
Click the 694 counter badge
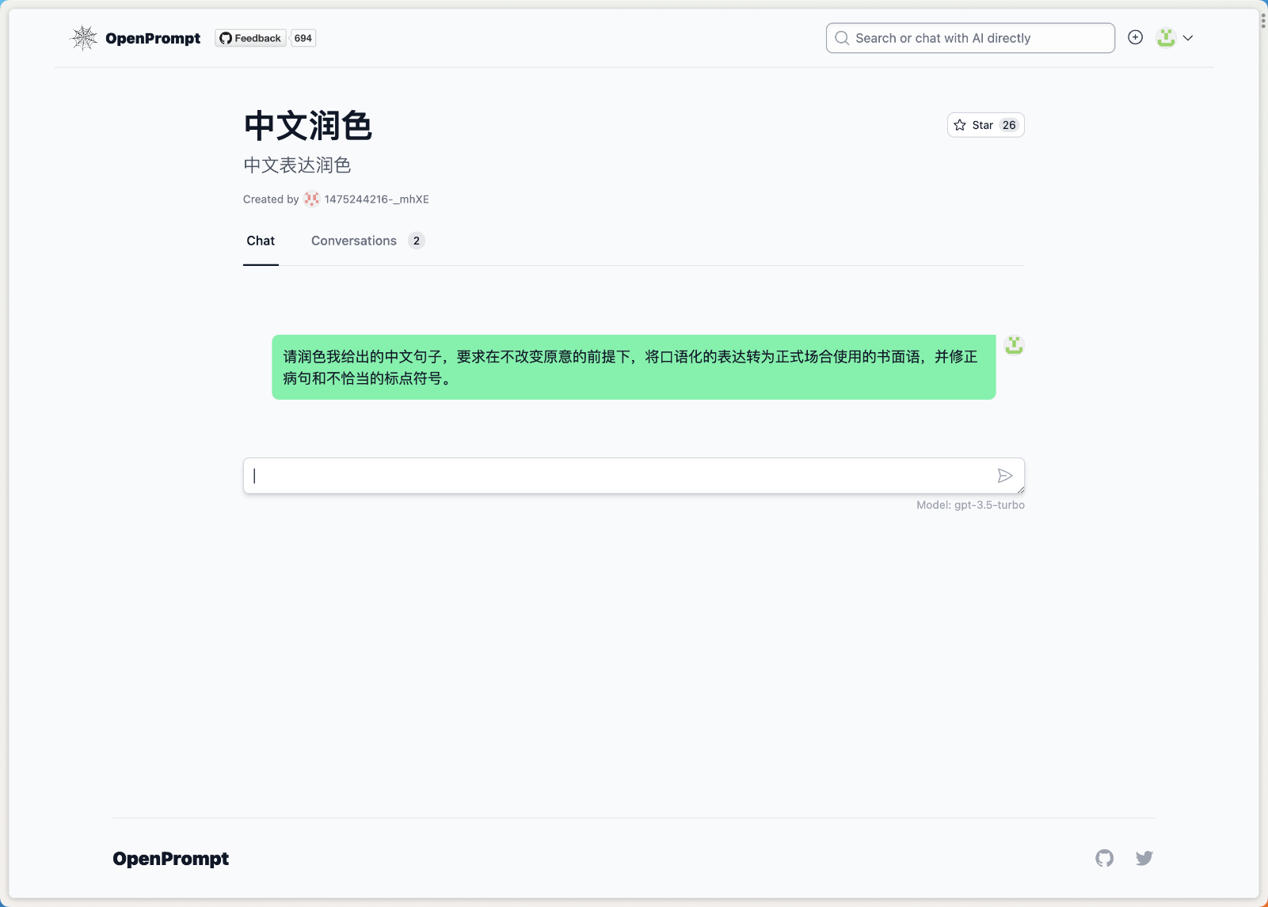tap(303, 37)
